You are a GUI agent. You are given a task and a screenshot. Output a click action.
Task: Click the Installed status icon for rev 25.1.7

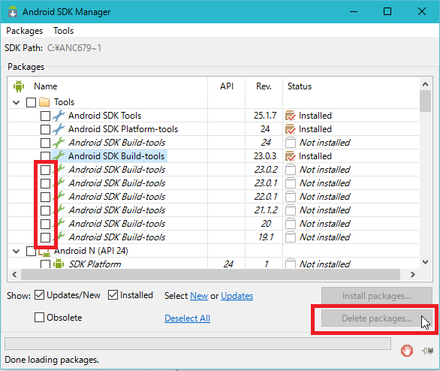click(291, 116)
